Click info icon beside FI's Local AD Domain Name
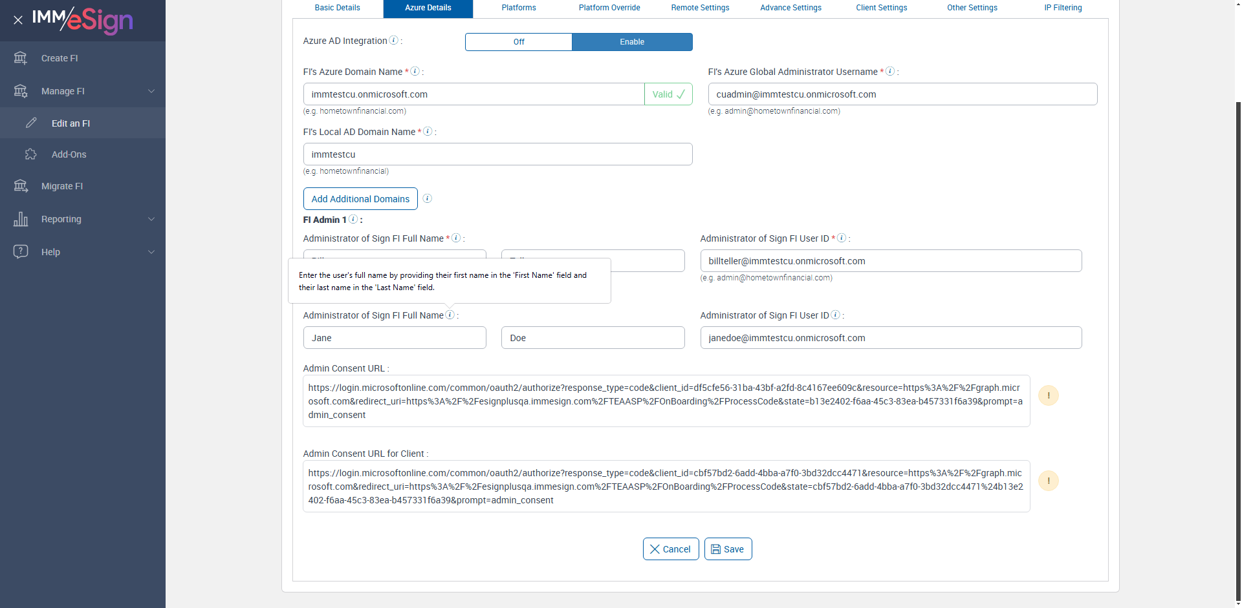The height and width of the screenshot is (608, 1242). tap(428, 131)
